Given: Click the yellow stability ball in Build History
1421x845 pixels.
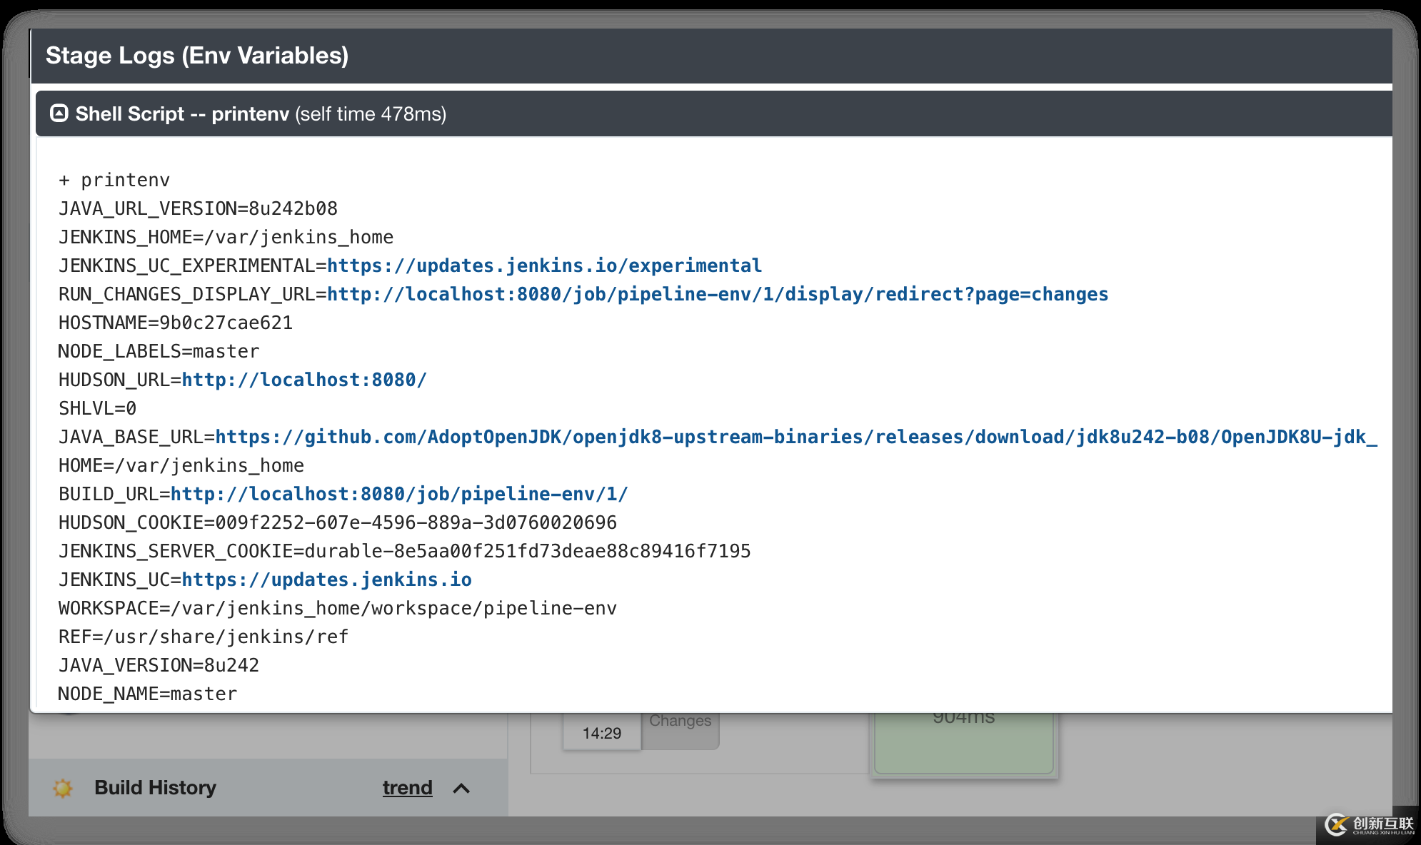Looking at the screenshot, I should 63,788.
